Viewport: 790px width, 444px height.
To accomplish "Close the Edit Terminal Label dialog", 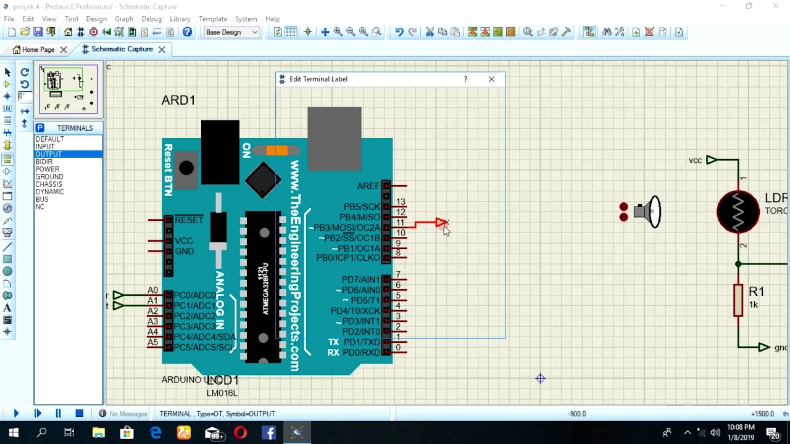I will 491,79.
